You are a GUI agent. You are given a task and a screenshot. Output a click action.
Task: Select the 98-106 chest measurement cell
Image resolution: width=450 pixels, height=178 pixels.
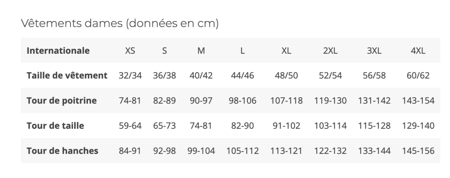tap(243, 101)
